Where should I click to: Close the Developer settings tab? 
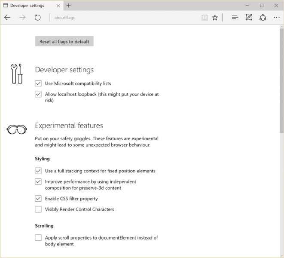click(58, 6)
